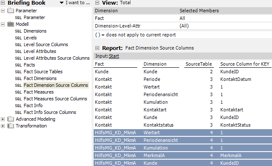Collapse the Report section
Viewport: 272px width, 166px height.
coord(97,48)
